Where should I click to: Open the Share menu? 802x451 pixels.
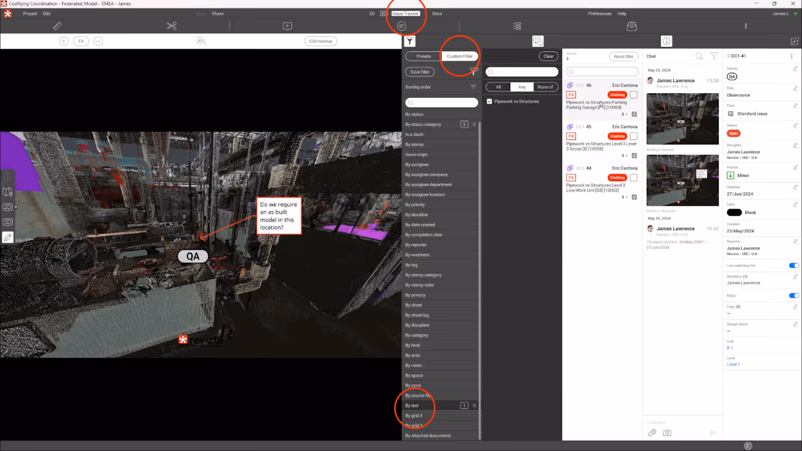pos(218,14)
